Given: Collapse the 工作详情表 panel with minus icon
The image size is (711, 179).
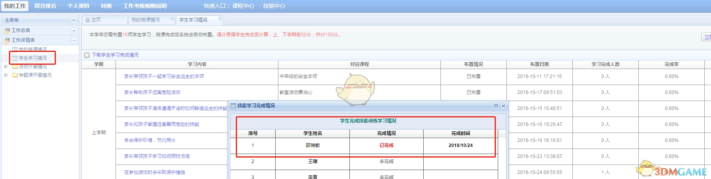Looking at the screenshot, I should (74, 40).
